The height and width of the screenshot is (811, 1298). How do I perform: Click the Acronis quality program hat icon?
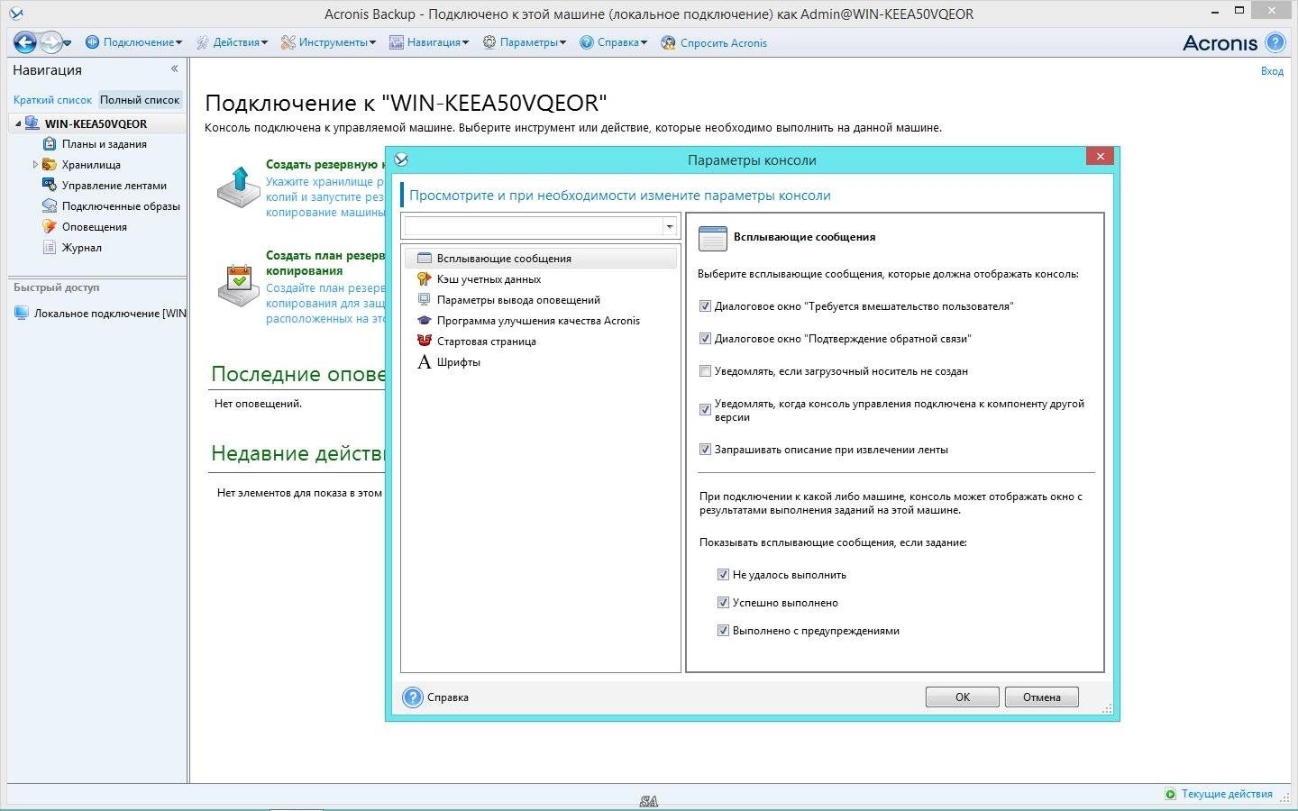425,320
